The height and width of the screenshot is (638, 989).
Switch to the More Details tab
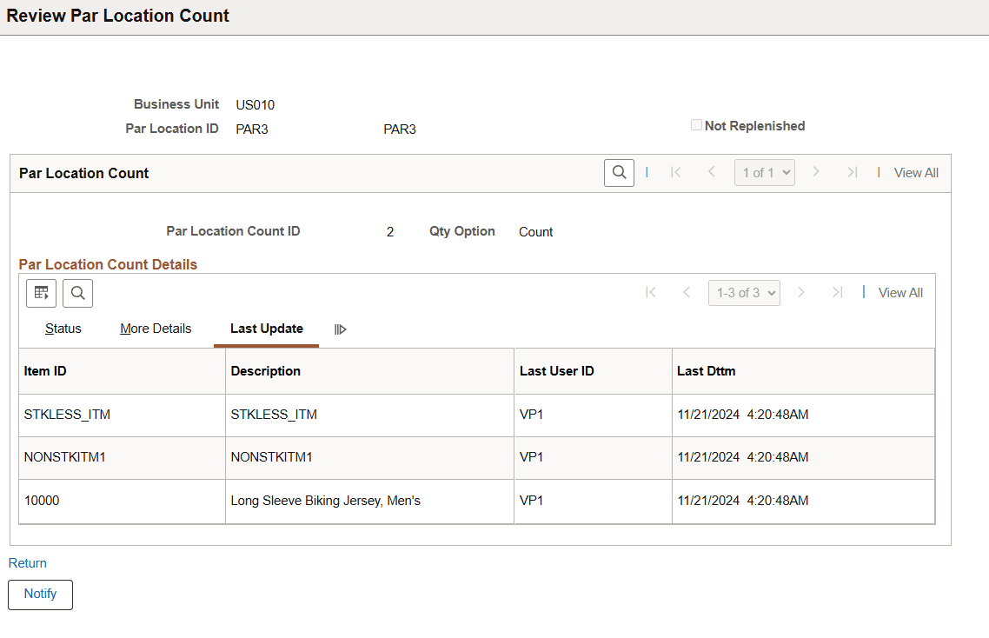(156, 329)
